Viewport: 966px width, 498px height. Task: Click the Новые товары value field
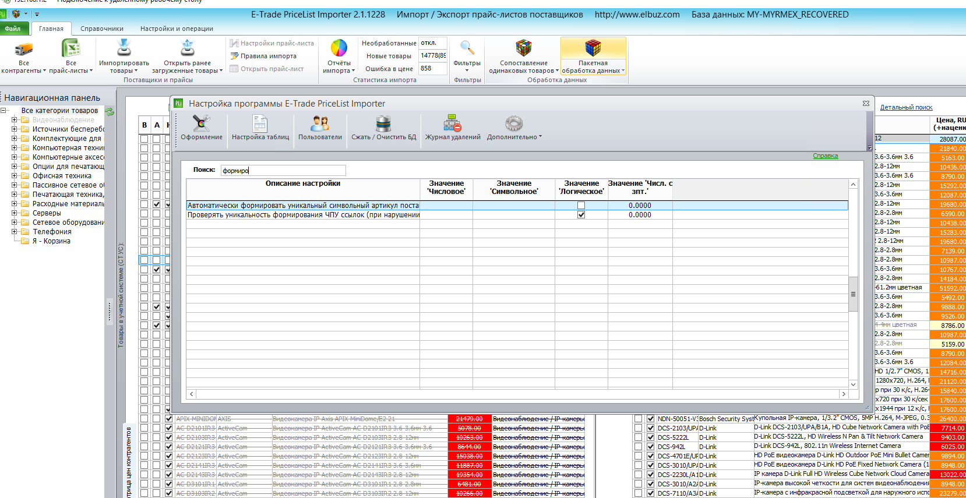tap(433, 56)
